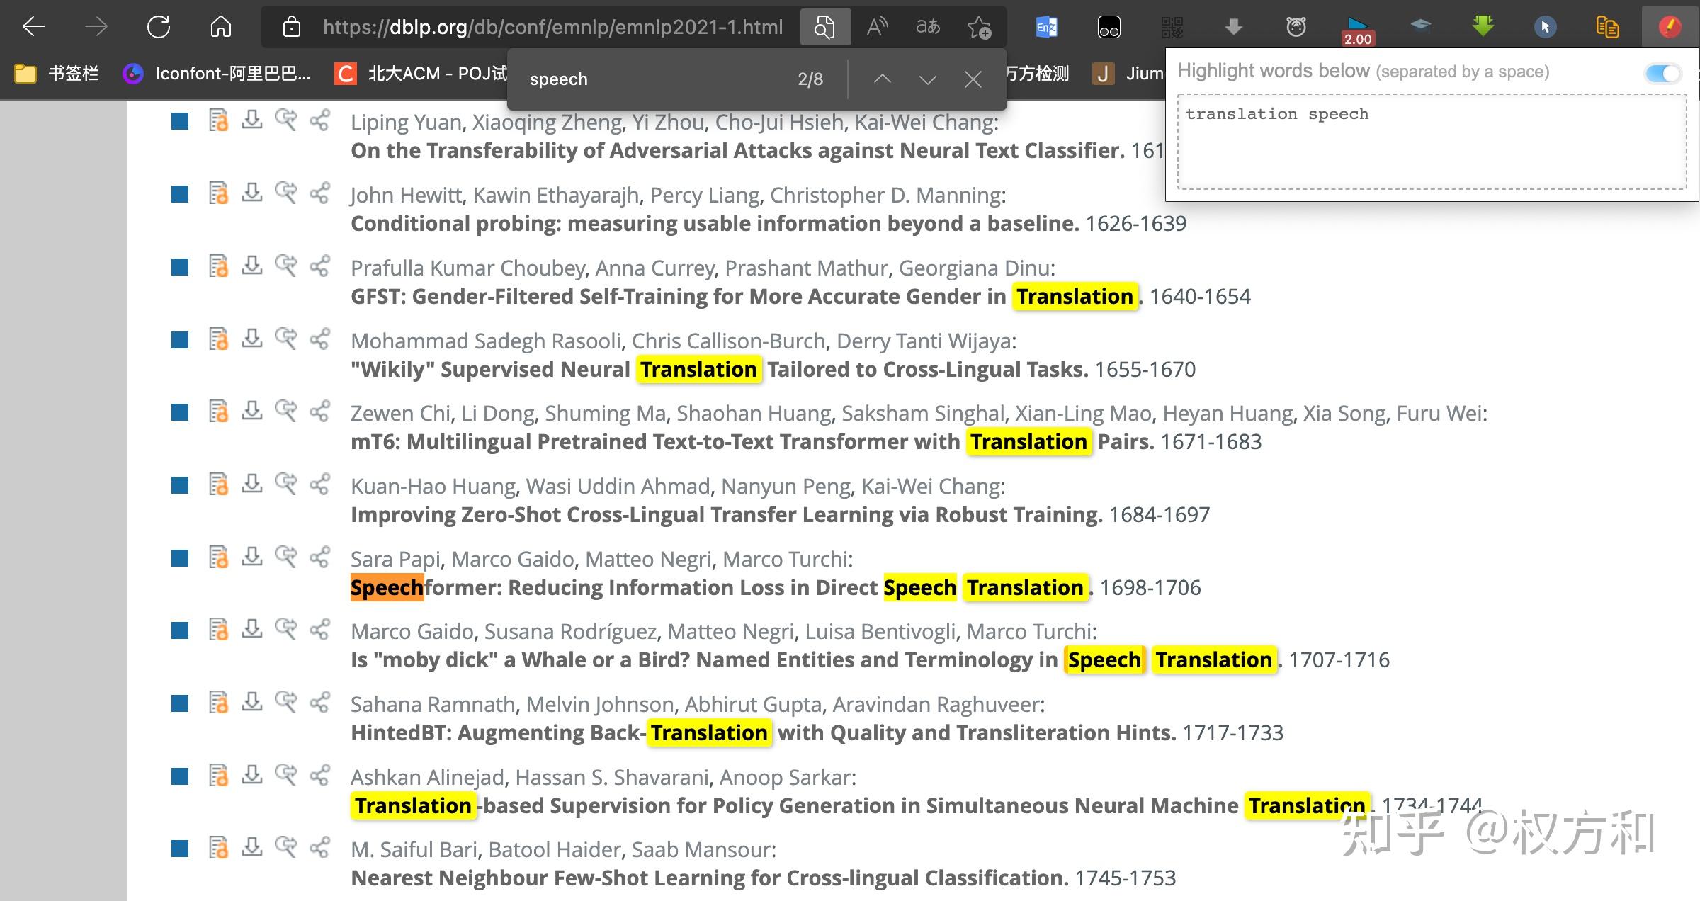Click blue square marker beside Sara Papi entry
1700x901 pixels.
[180, 558]
